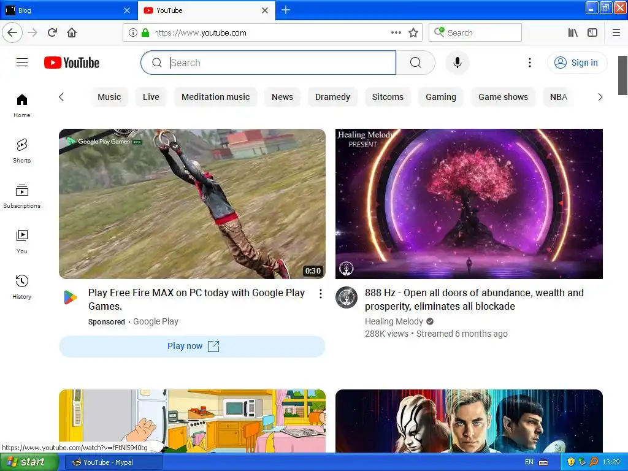The image size is (628, 471).
Task: Open page actions three-dot menu in address bar
Action: (396, 33)
